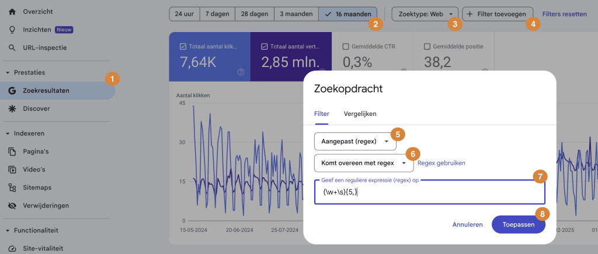
Task: Click the 38,2 average position value
Action: click(x=438, y=62)
